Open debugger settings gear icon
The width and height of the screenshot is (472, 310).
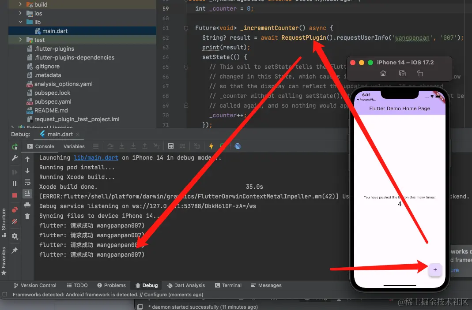(15, 236)
